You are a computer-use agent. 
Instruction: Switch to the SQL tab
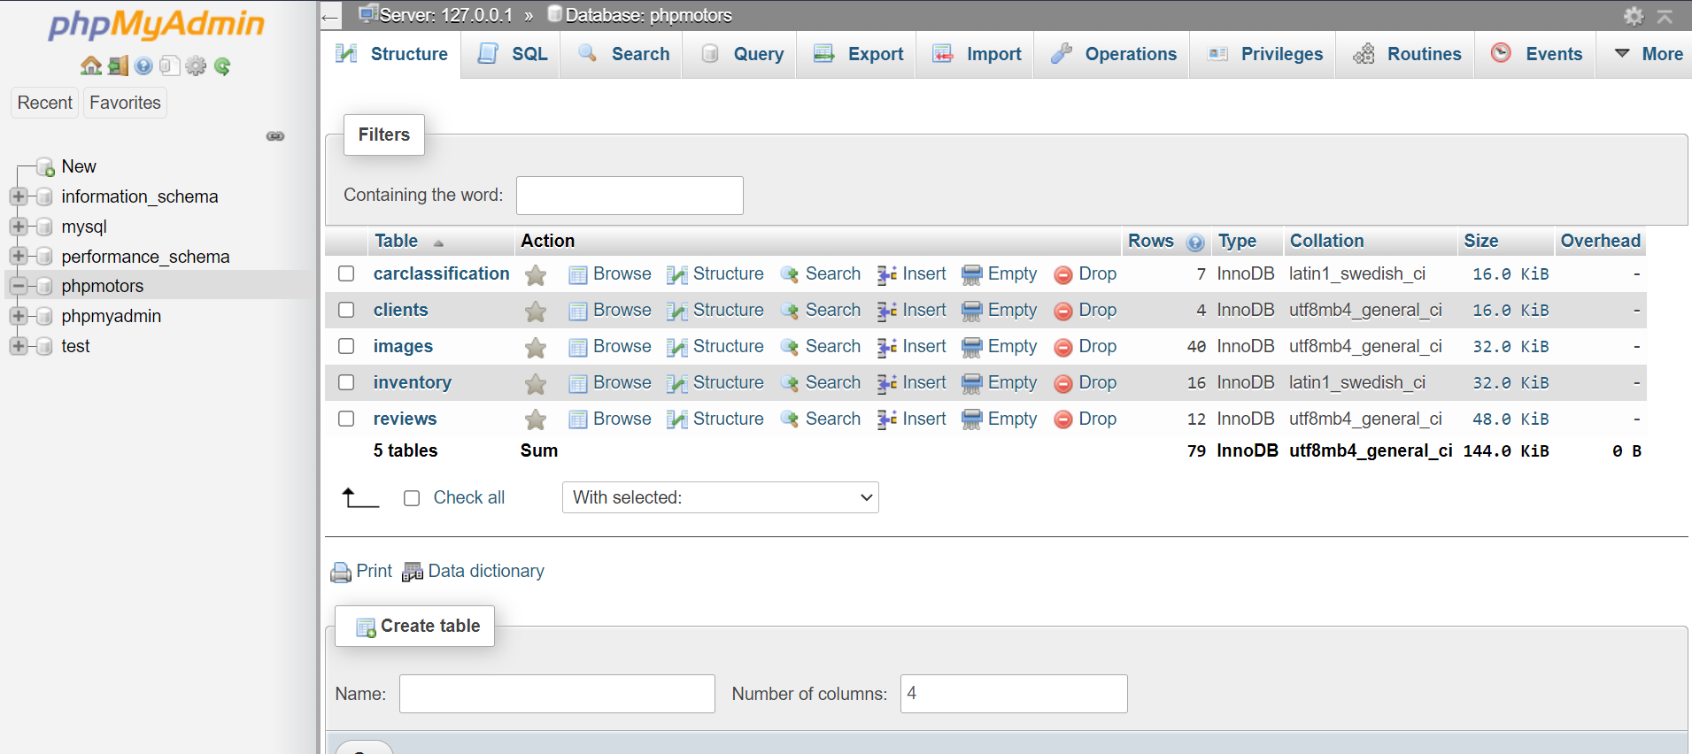(513, 54)
